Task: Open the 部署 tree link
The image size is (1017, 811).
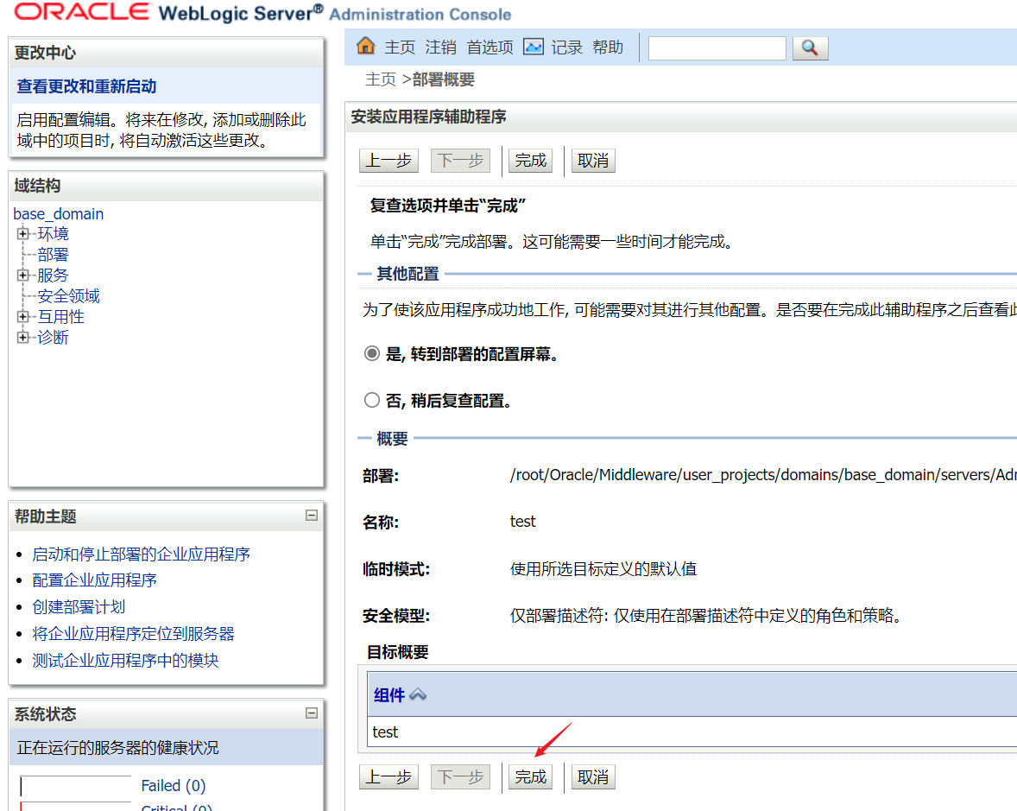Action: pyautogui.click(x=53, y=254)
